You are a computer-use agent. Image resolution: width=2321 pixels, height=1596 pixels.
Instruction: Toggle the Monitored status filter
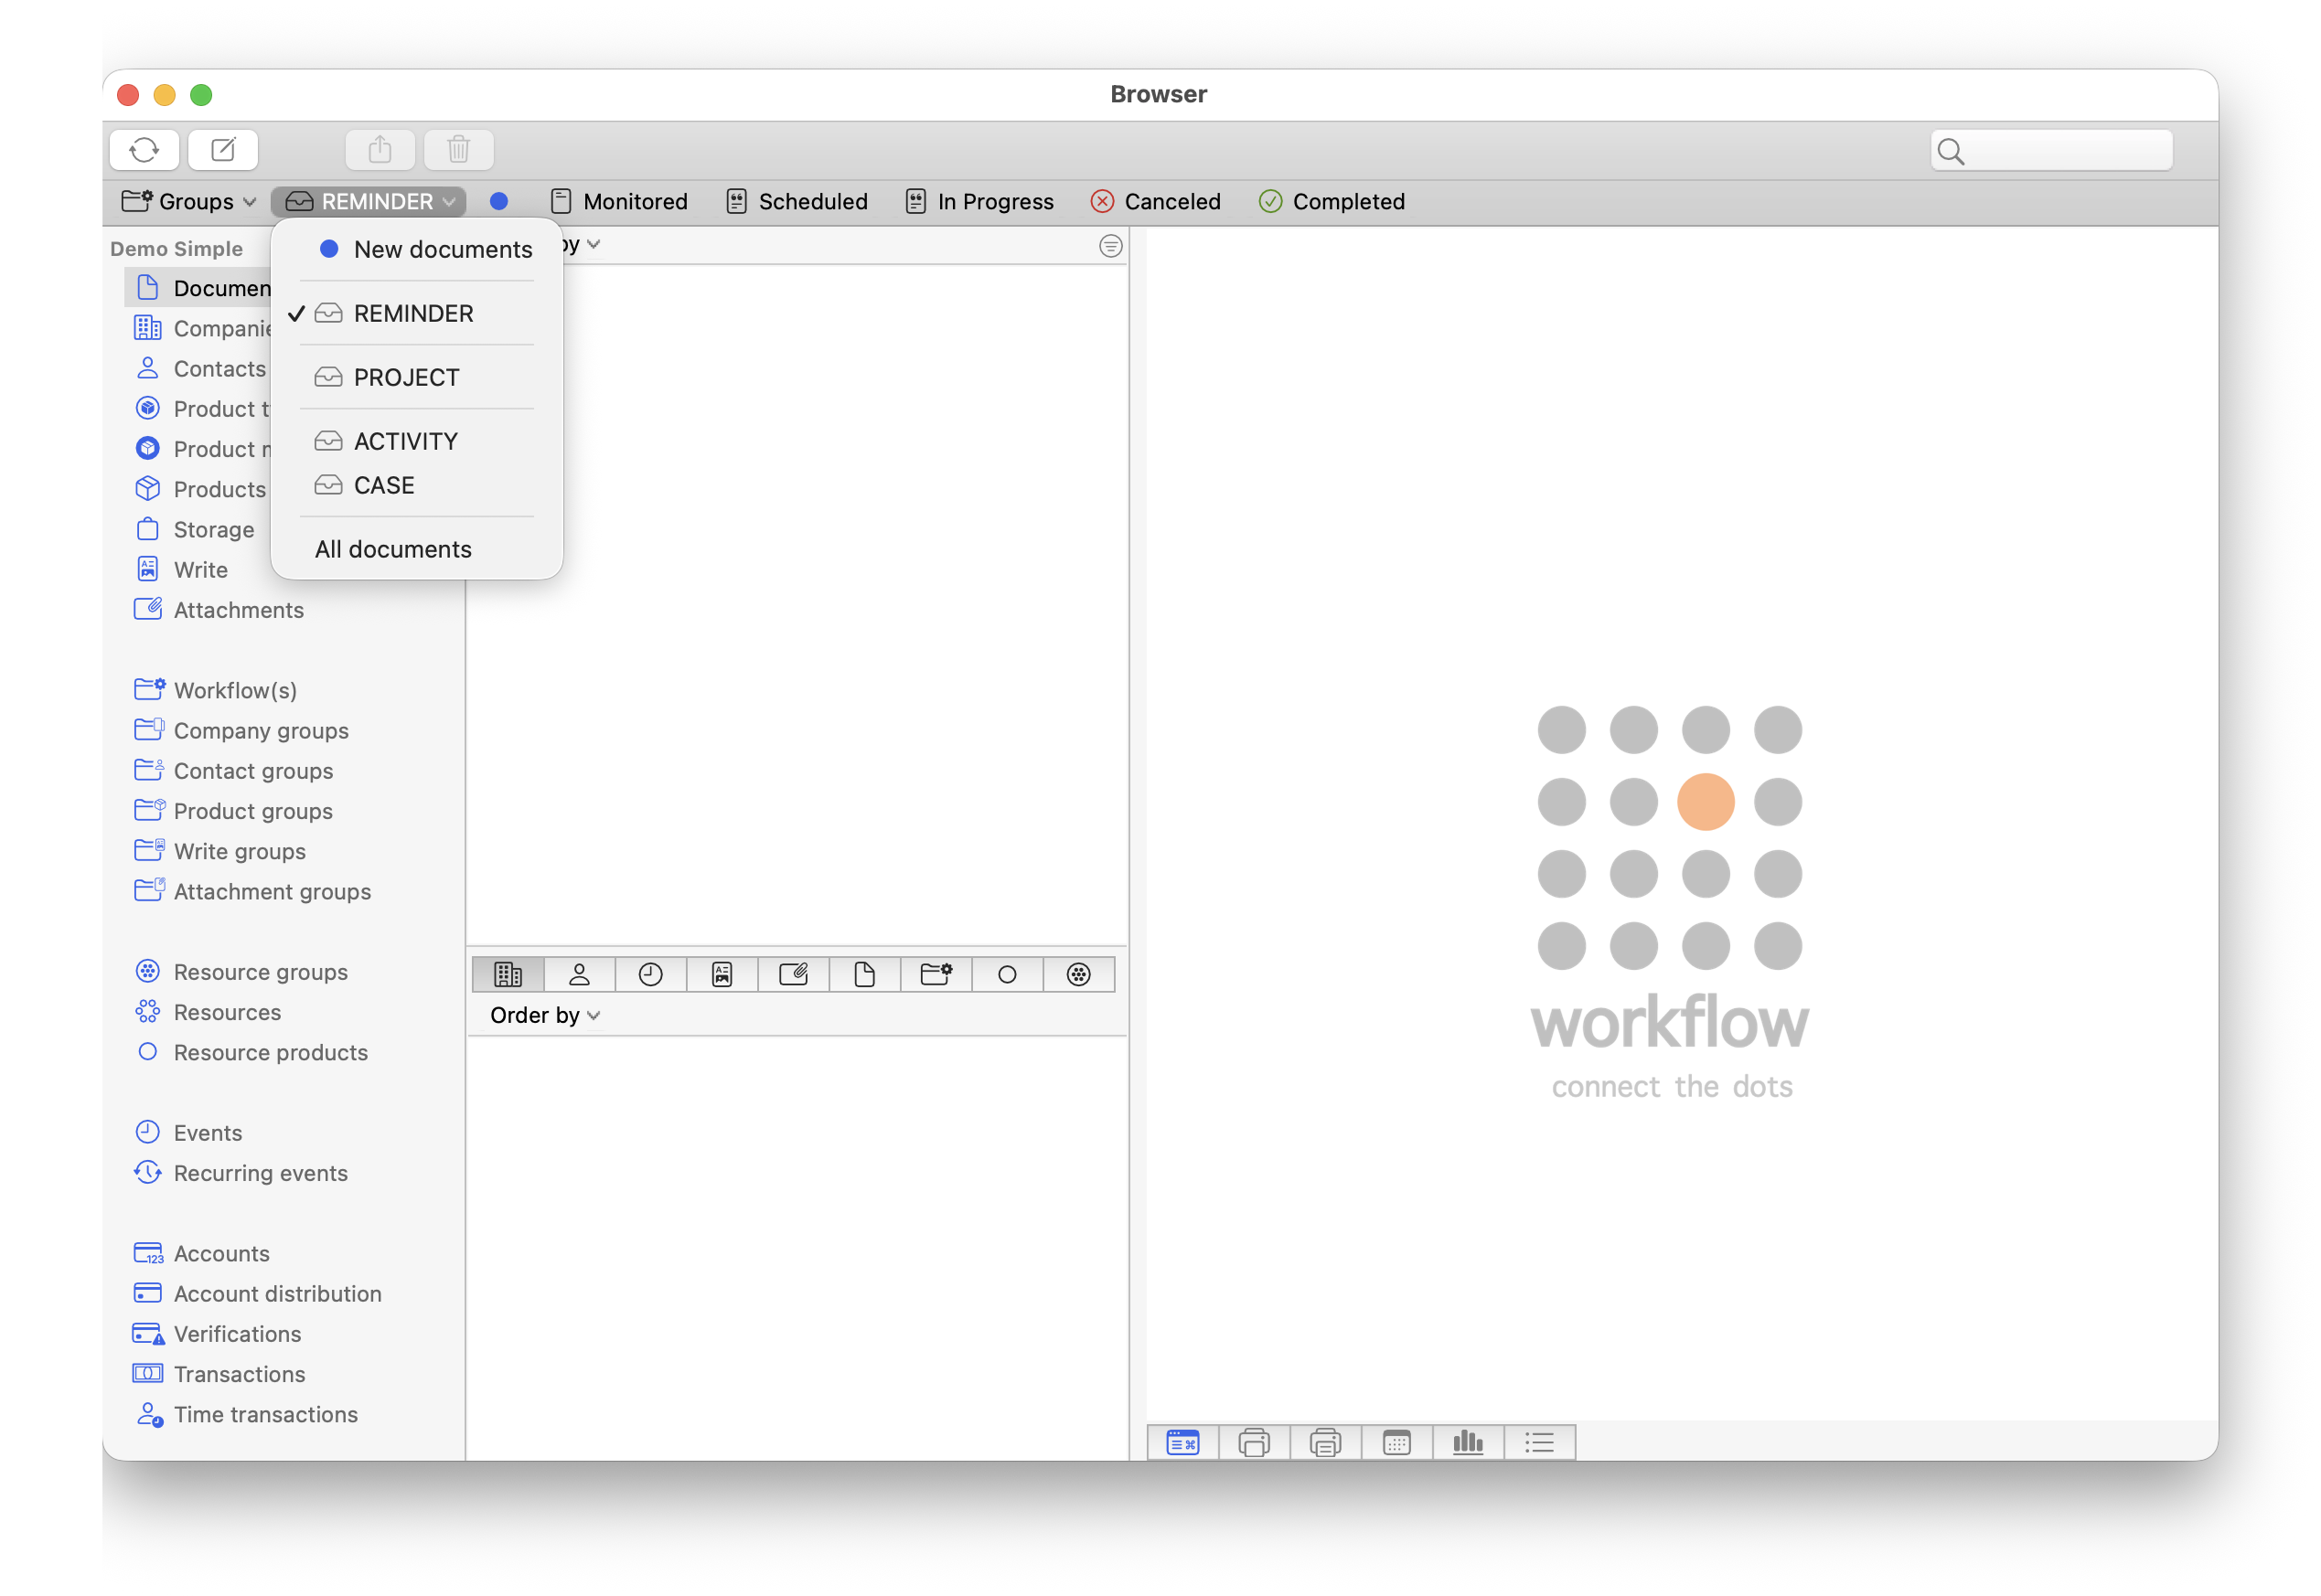[619, 202]
